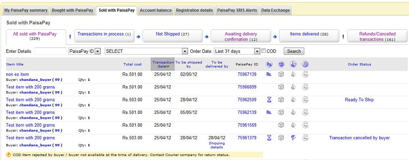Open PaisaPay ID 75966899 link
Image resolution: width=409 pixels, height=160 pixels.
(247, 87)
